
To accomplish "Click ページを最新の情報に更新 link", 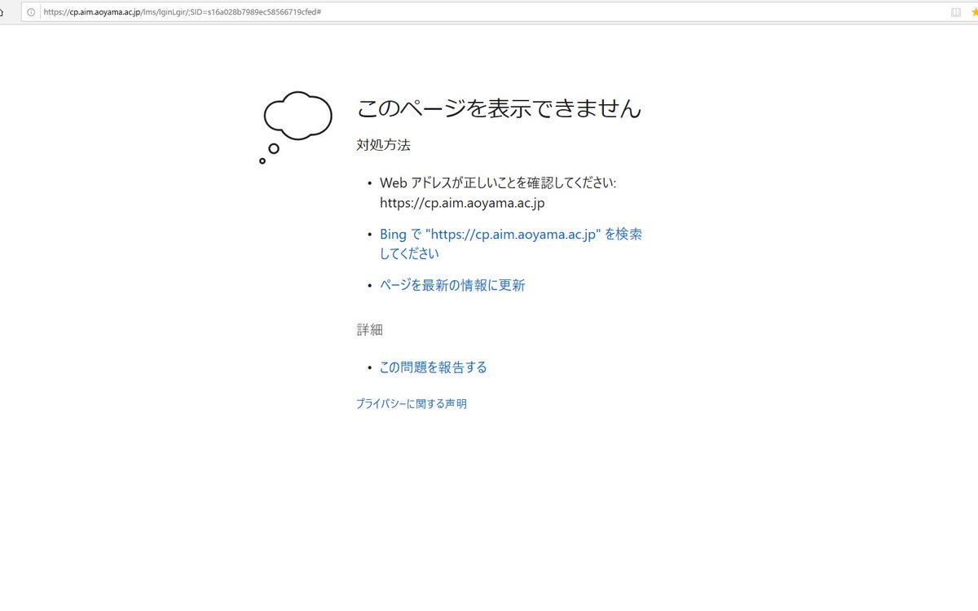I will tap(452, 285).
